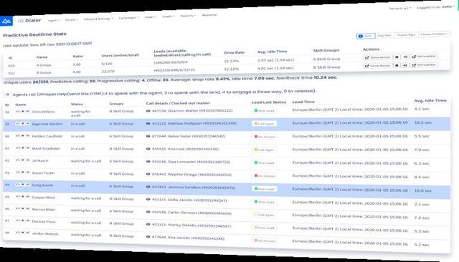
Task: Open the Tenant menu in navigation bar
Action: [x=72, y=20]
